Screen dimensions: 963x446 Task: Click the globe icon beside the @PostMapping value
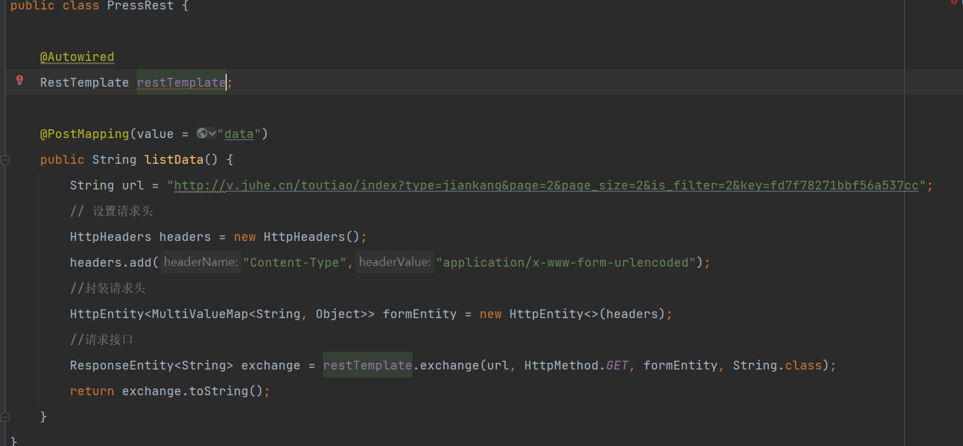click(x=201, y=133)
